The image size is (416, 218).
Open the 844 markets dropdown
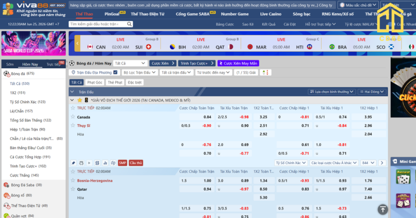coord(368,163)
